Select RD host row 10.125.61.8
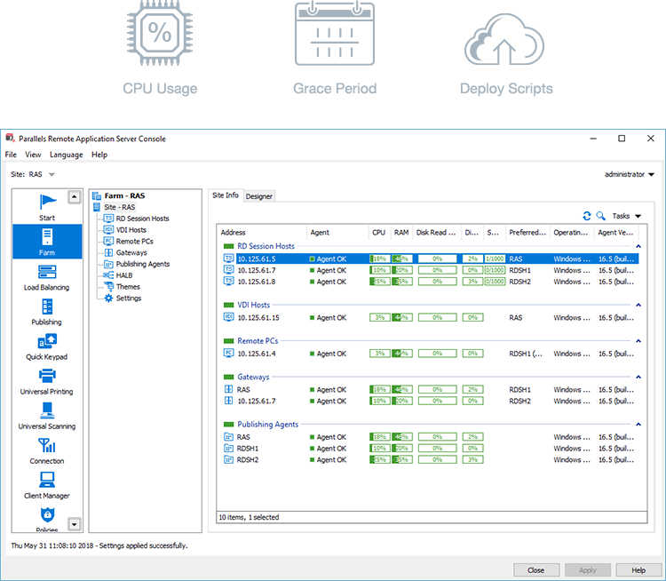The width and height of the screenshot is (666, 581). 431,282
